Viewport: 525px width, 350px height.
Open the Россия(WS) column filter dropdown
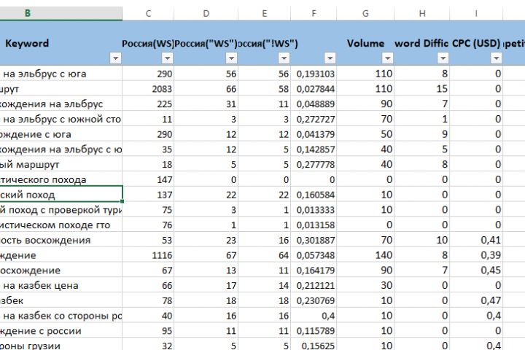[x=168, y=58]
